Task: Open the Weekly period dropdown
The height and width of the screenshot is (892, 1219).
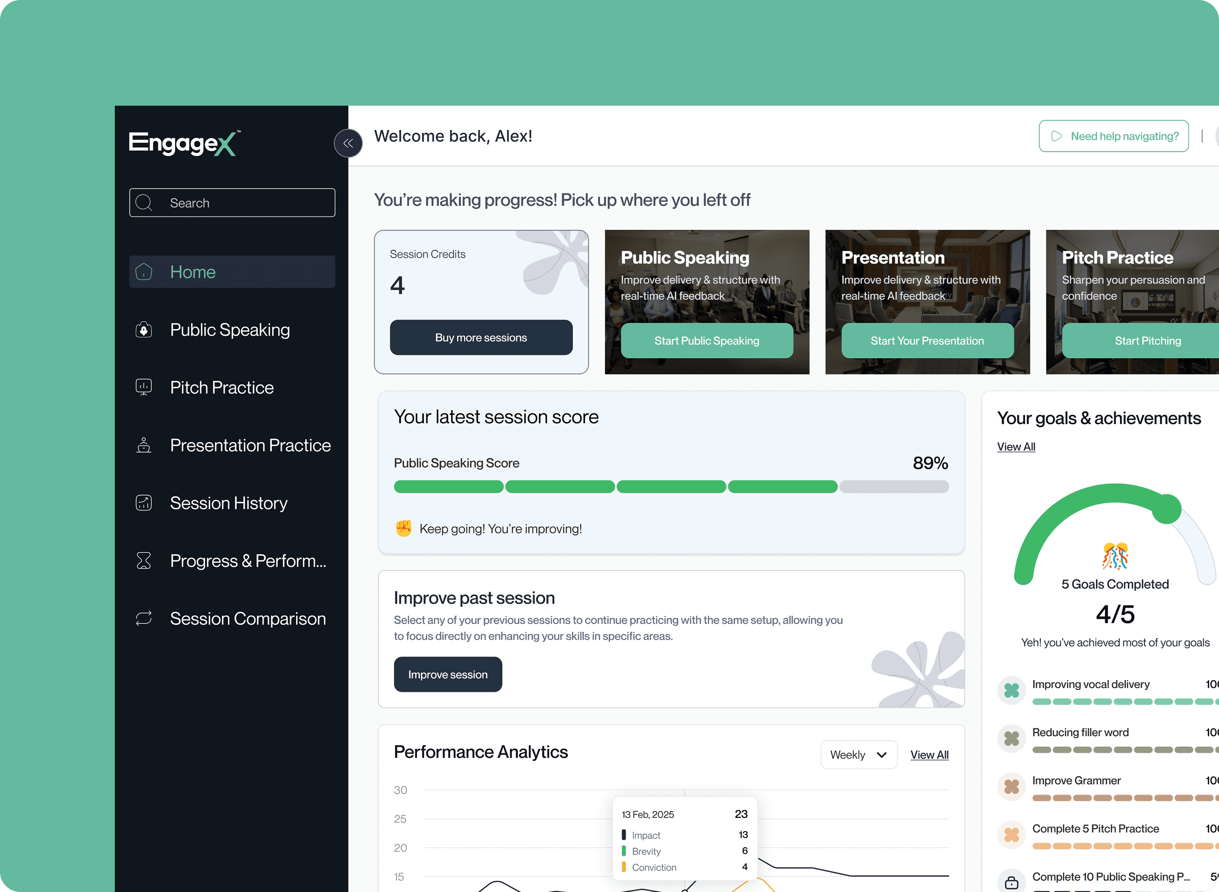Action: [x=858, y=754]
